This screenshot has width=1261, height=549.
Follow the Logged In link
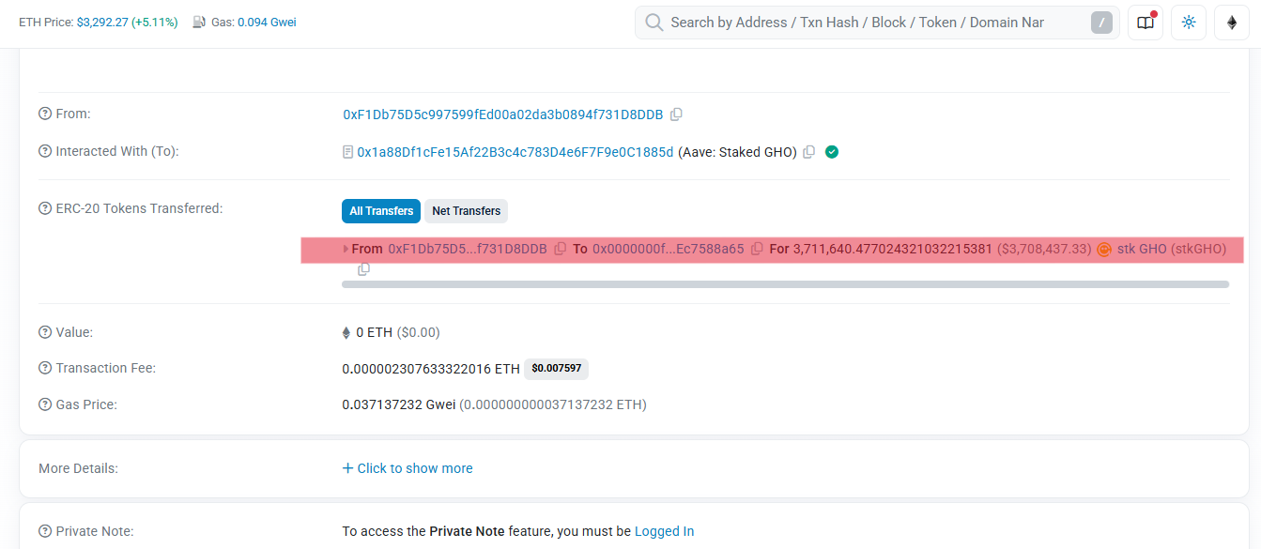coord(664,531)
